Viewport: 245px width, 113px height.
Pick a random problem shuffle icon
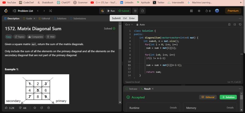click(50, 11)
